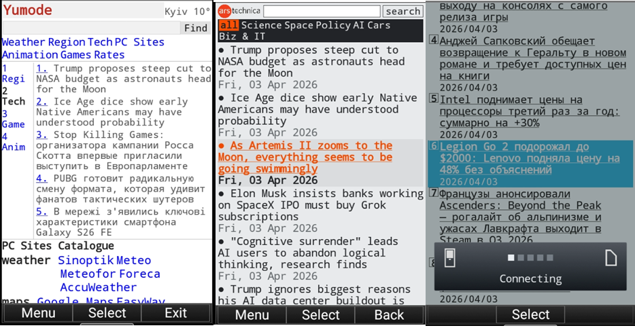Click Select softkey in Ars Technica window
This screenshot has height=328, width=635.
(x=320, y=314)
